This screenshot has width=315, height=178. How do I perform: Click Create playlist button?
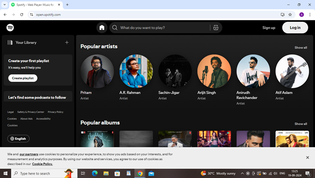coord(23,78)
